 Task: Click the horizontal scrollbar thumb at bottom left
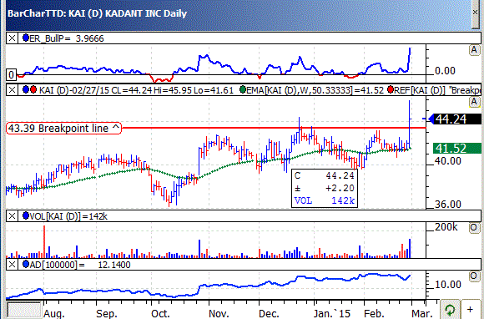coord(23,310)
